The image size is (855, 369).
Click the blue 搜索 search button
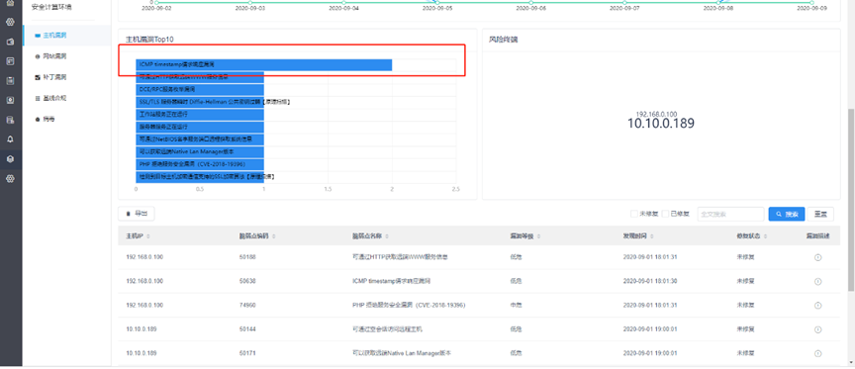(x=787, y=215)
